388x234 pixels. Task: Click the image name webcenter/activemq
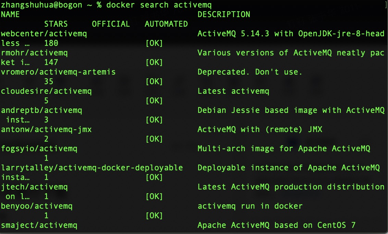click(x=44, y=34)
